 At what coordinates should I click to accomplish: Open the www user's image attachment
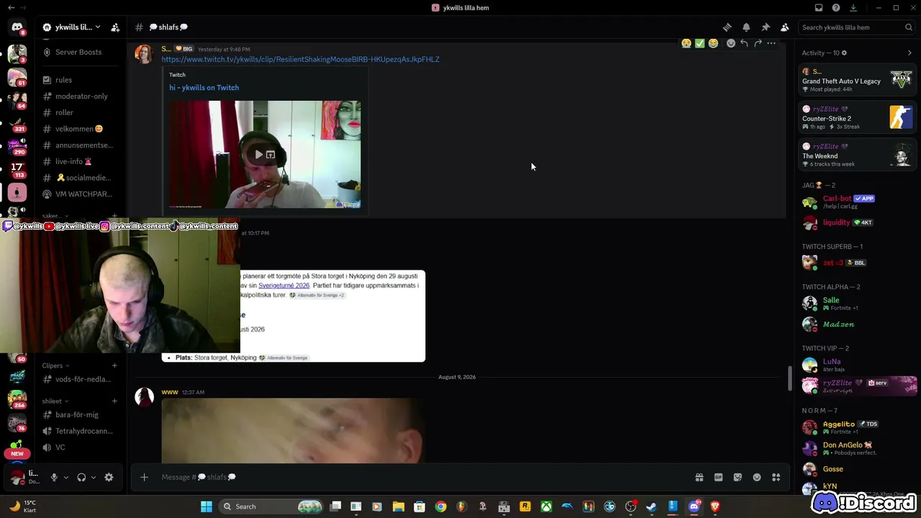tap(293, 431)
